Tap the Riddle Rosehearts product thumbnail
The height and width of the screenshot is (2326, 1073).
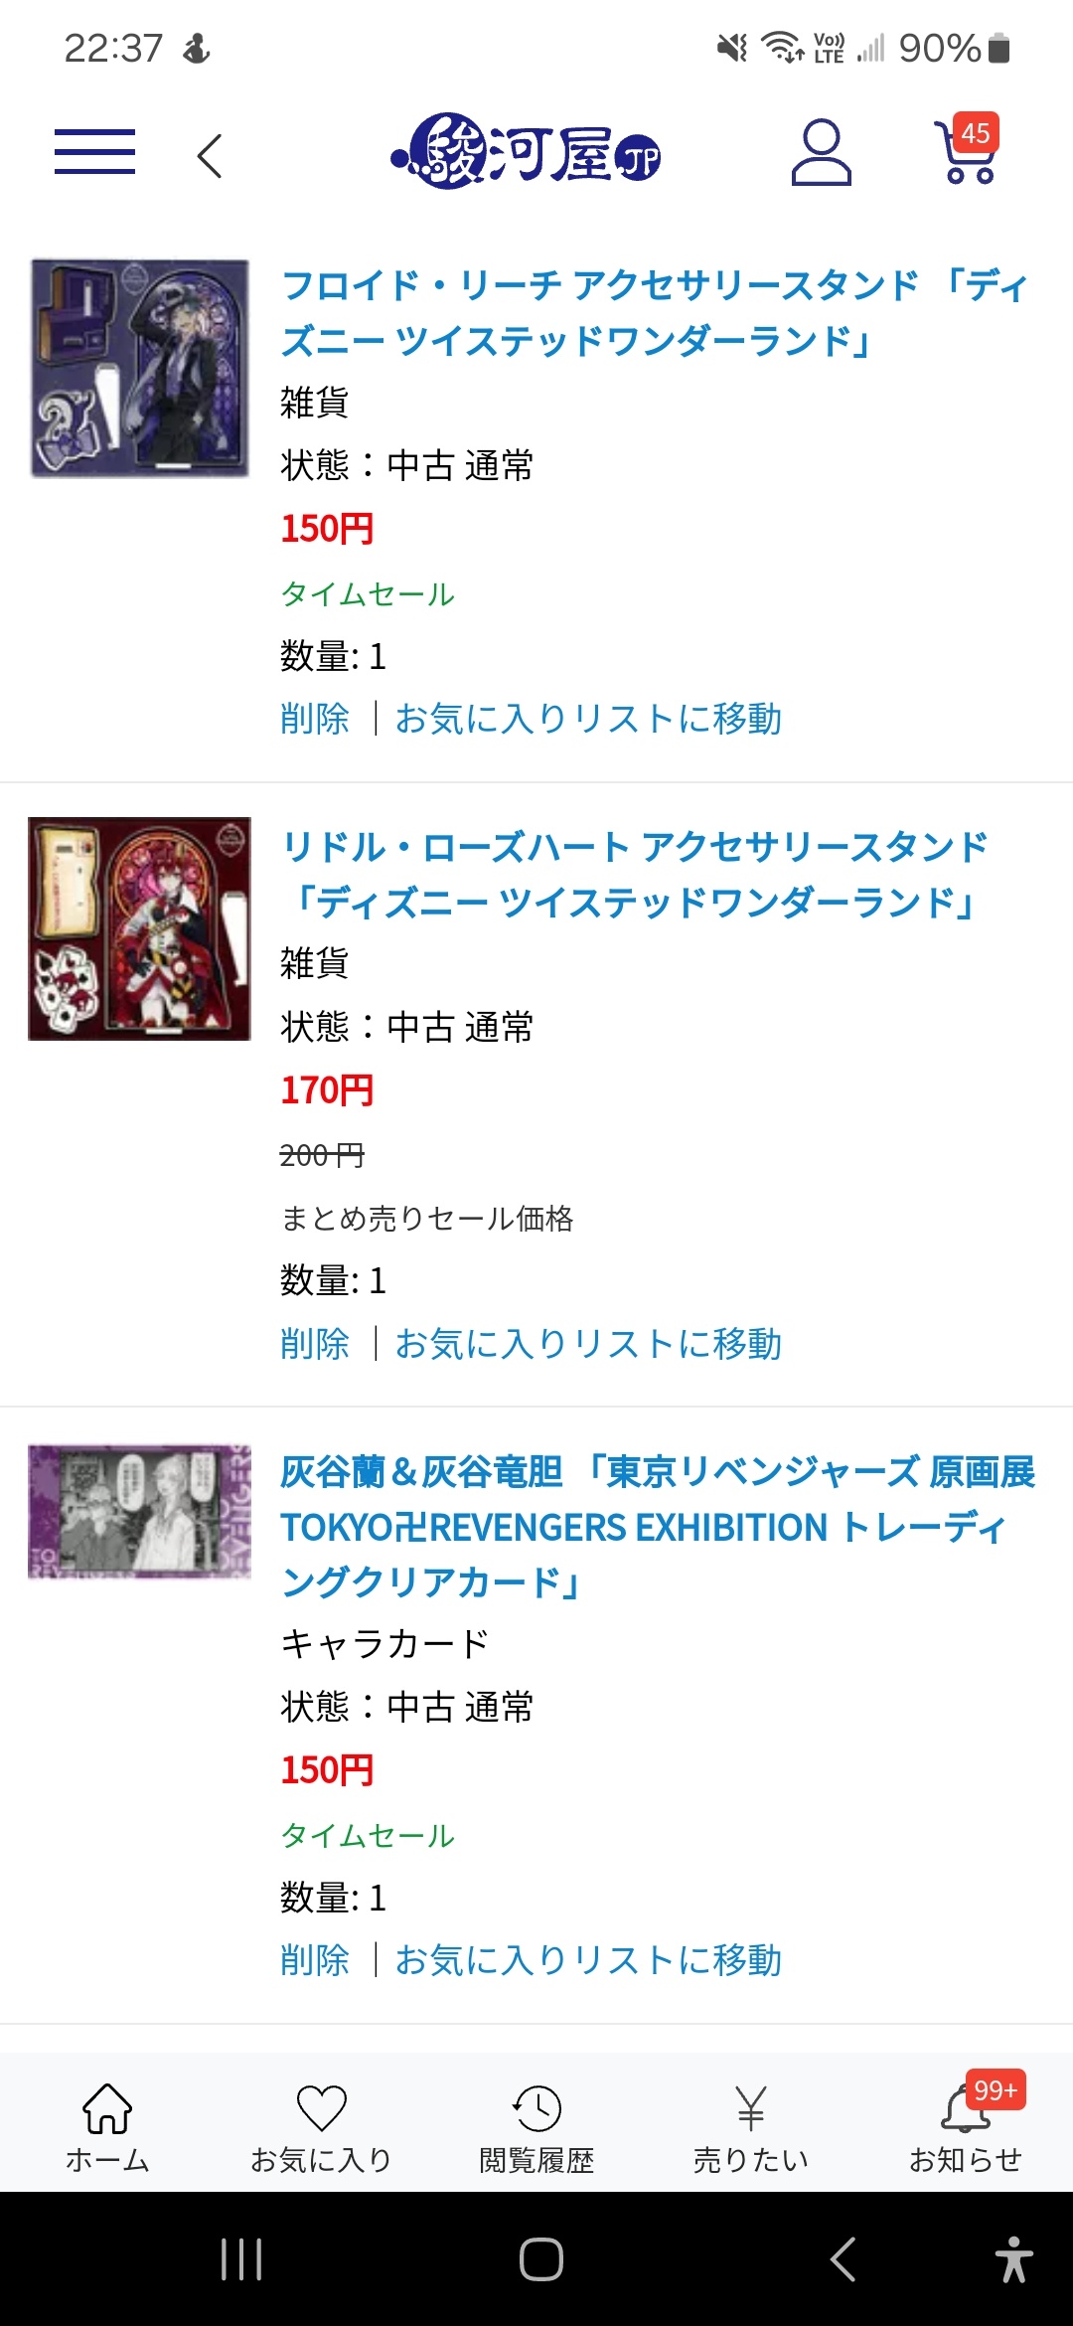[x=139, y=928]
